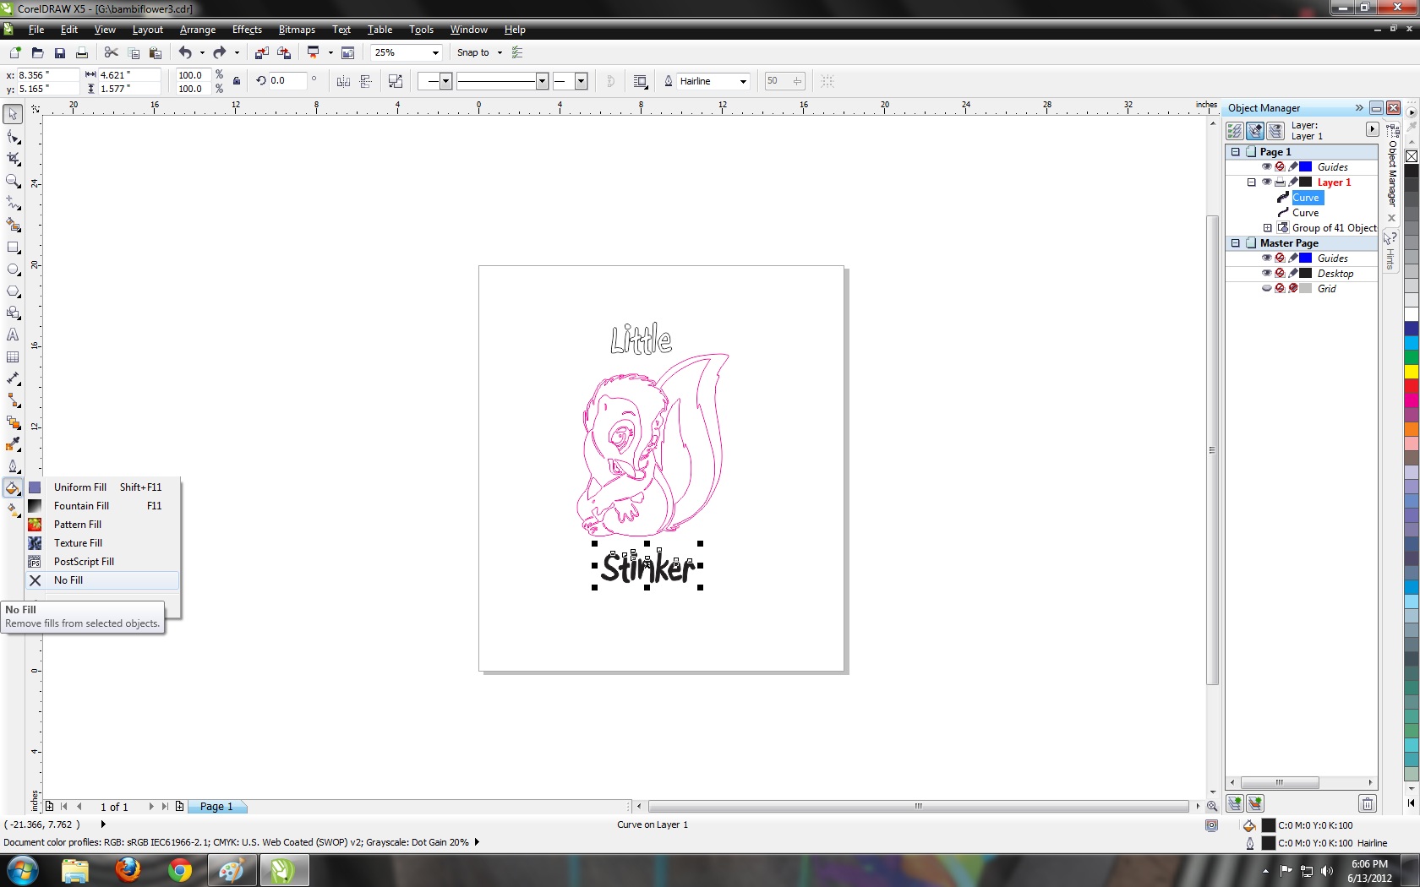Viewport: 1420px width, 887px height.
Task: Open the Snap to dropdown
Action: (x=500, y=52)
